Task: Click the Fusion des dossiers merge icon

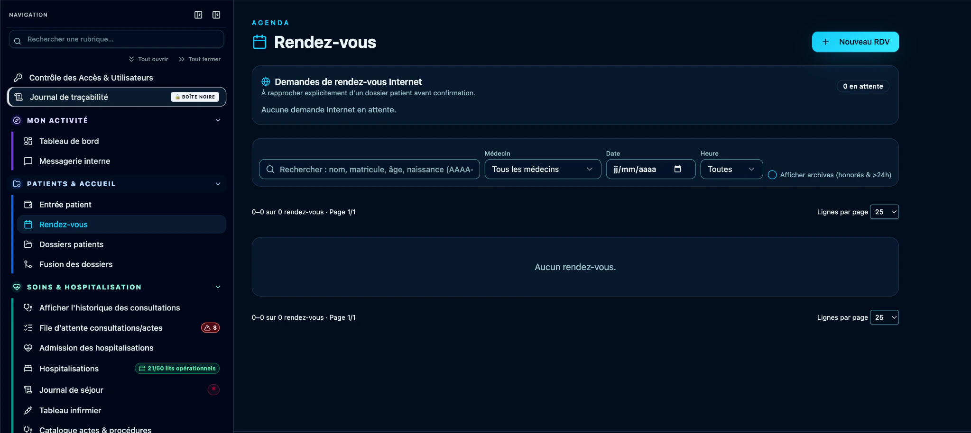Action: pyautogui.click(x=28, y=264)
